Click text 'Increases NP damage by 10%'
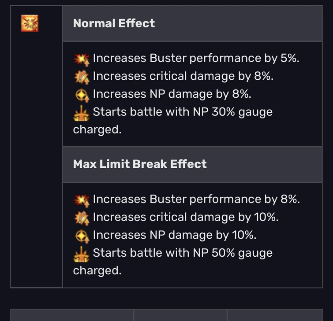This screenshot has width=333, height=321. pos(175,235)
